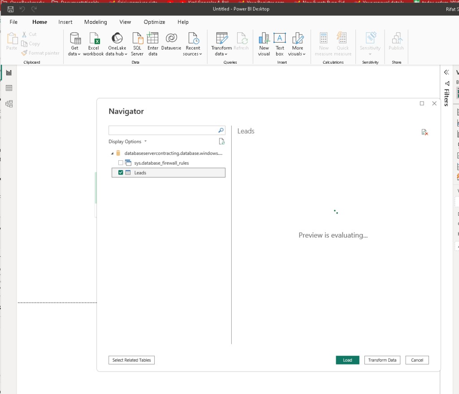Click the green Load button
The image size is (459, 394).
[347, 360]
